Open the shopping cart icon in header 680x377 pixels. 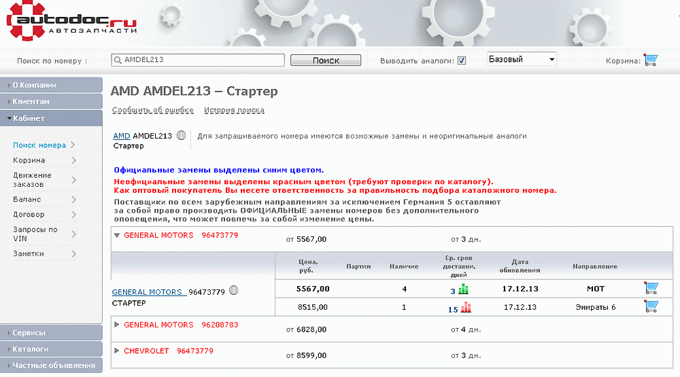[x=651, y=60]
